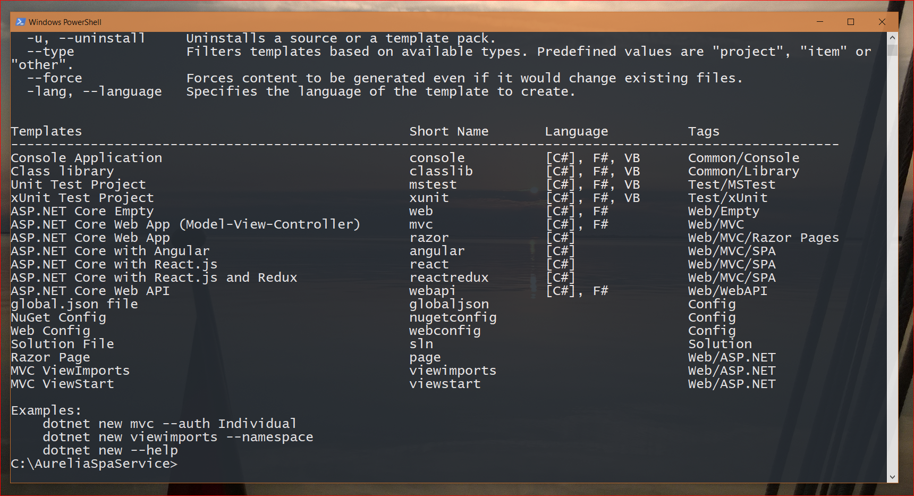Screen dimensions: 914x496
Task: Click the 'C:\AureliaSpaService>' prompt
Action: (94, 464)
